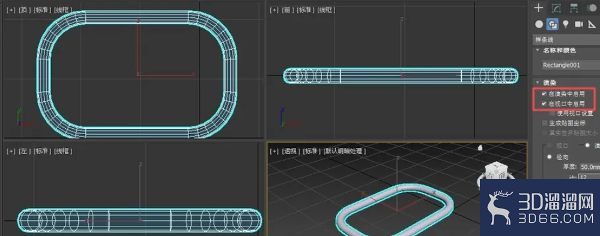Select the Shapes category icon
This screenshot has width=600, height=236.
click(552, 24)
